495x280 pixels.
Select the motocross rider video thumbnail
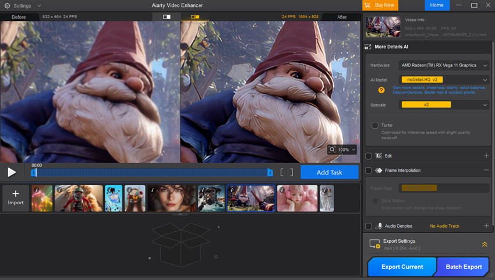(x=79, y=199)
